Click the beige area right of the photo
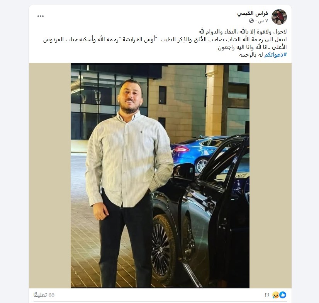Image resolution: width=319 pixels, height=303 pixels. point(270,176)
